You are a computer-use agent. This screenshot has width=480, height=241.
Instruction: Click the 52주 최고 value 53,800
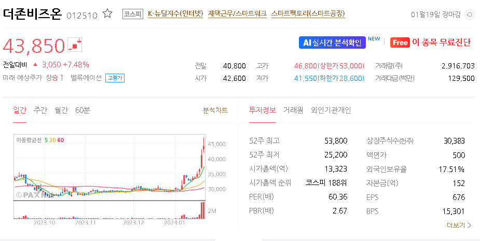[336, 140]
